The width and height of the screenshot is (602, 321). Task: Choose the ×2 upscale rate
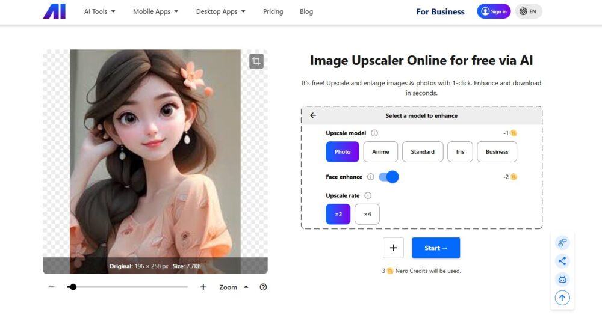point(338,214)
